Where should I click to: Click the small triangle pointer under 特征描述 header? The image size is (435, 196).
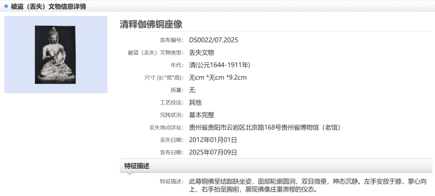[130, 174]
